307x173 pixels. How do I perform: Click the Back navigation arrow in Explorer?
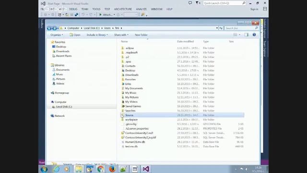(x=49, y=28)
